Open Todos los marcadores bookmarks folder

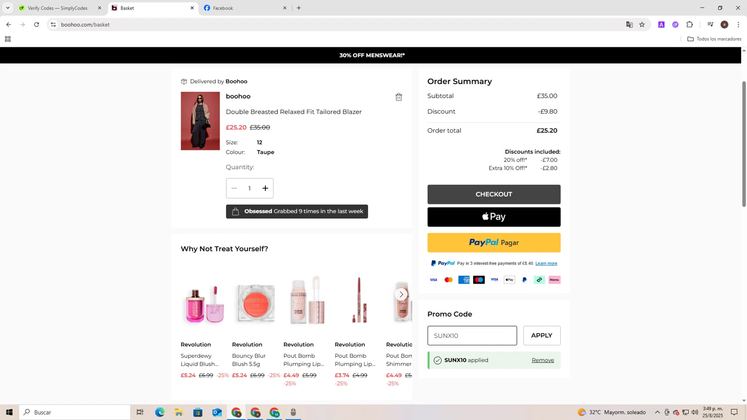pyautogui.click(x=714, y=39)
